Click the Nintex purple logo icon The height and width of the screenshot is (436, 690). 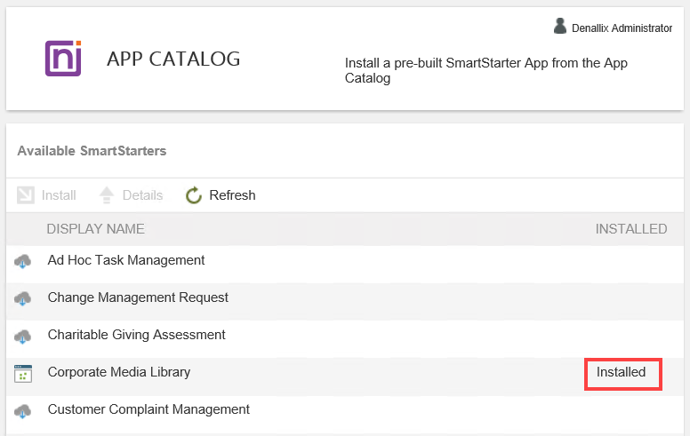tap(63, 59)
